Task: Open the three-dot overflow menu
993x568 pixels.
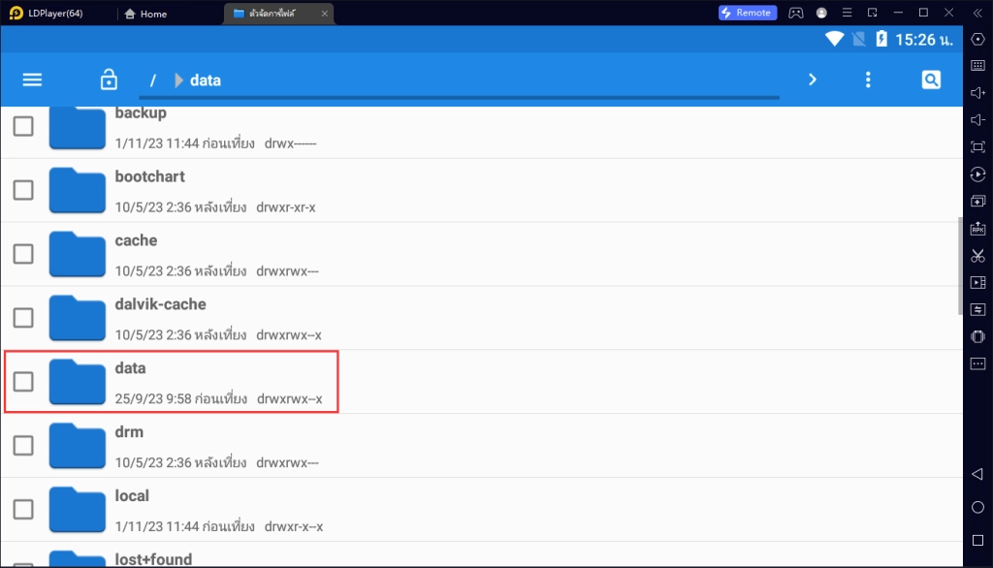Action: point(868,79)
